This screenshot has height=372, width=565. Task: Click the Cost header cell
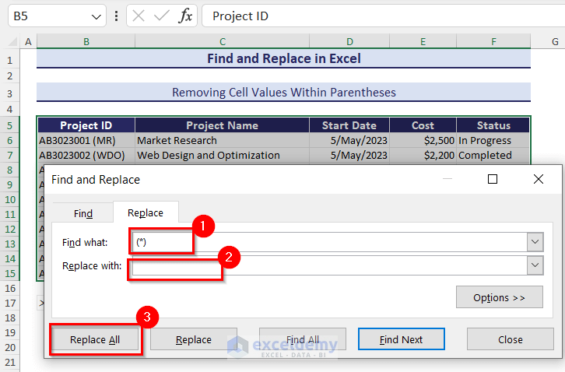click(423, 125)
